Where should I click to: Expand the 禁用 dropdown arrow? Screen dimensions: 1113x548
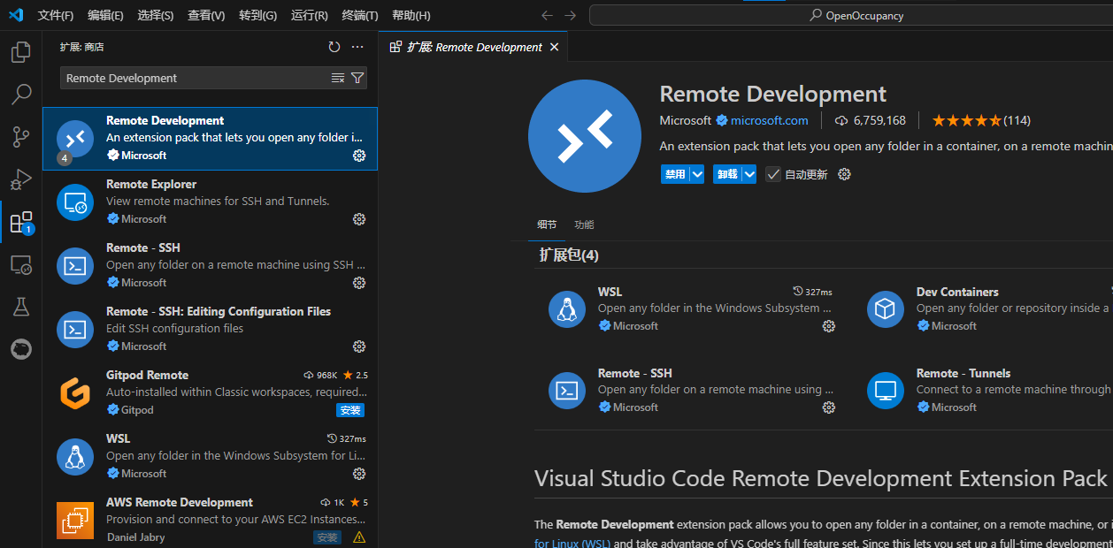pyautogui.click(x=697, y=174)
